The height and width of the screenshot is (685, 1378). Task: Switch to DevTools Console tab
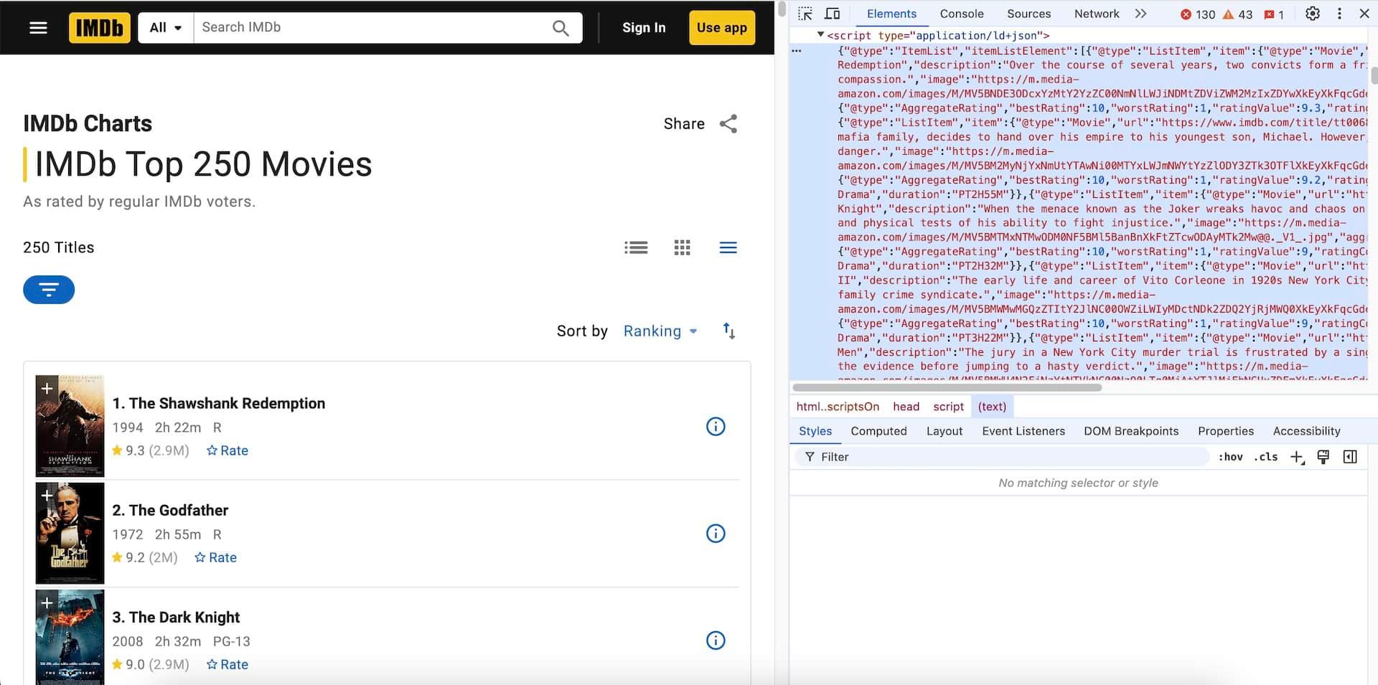tap(962, 14)
